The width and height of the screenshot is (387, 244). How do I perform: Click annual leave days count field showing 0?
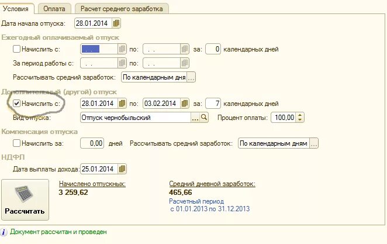coord(213,49)
